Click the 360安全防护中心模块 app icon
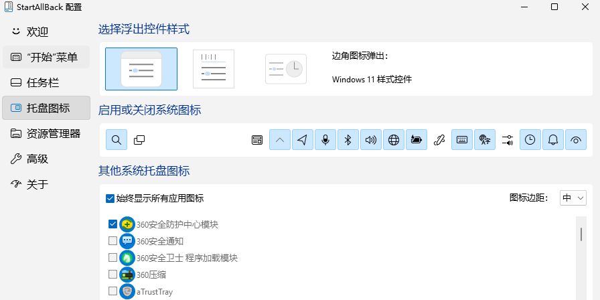600x300 pixels. click(127, 224)
